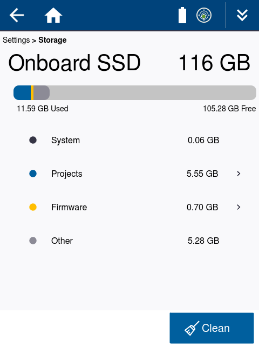
Task: Open Projects storage details chevron
Action: point(238,174)
